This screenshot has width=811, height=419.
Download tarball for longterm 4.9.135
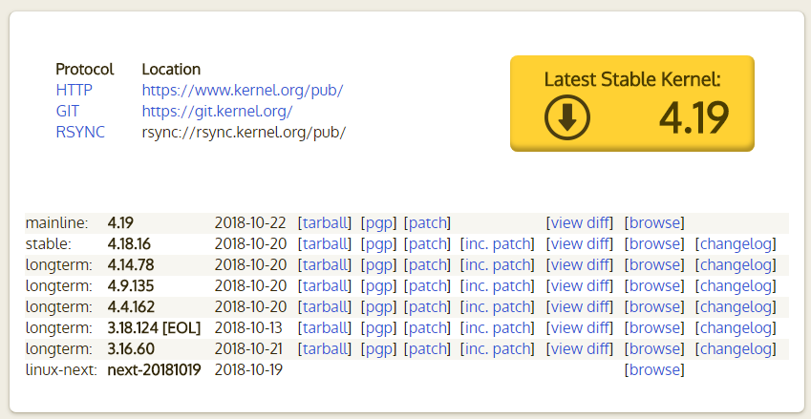click(x=324, y=285)
